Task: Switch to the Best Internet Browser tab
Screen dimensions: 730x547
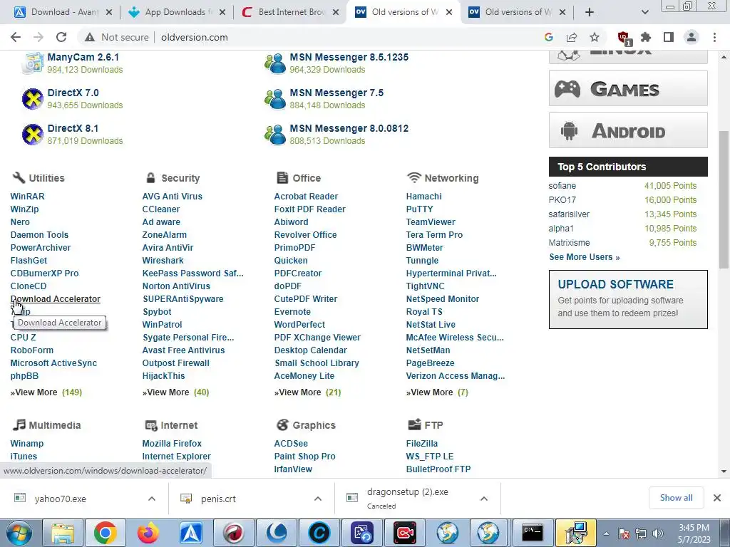Action: tap(291, 12)
